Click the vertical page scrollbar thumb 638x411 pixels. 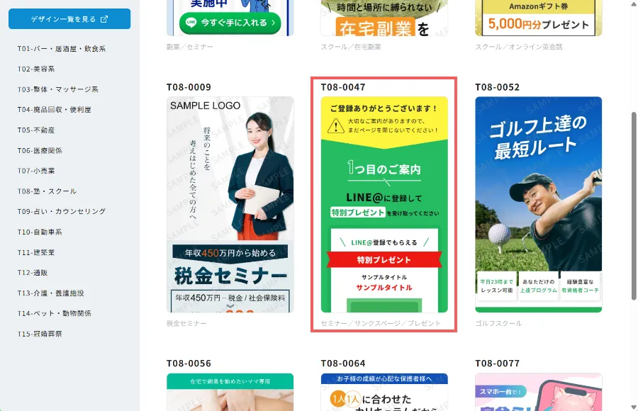click(x=634, y=206)
